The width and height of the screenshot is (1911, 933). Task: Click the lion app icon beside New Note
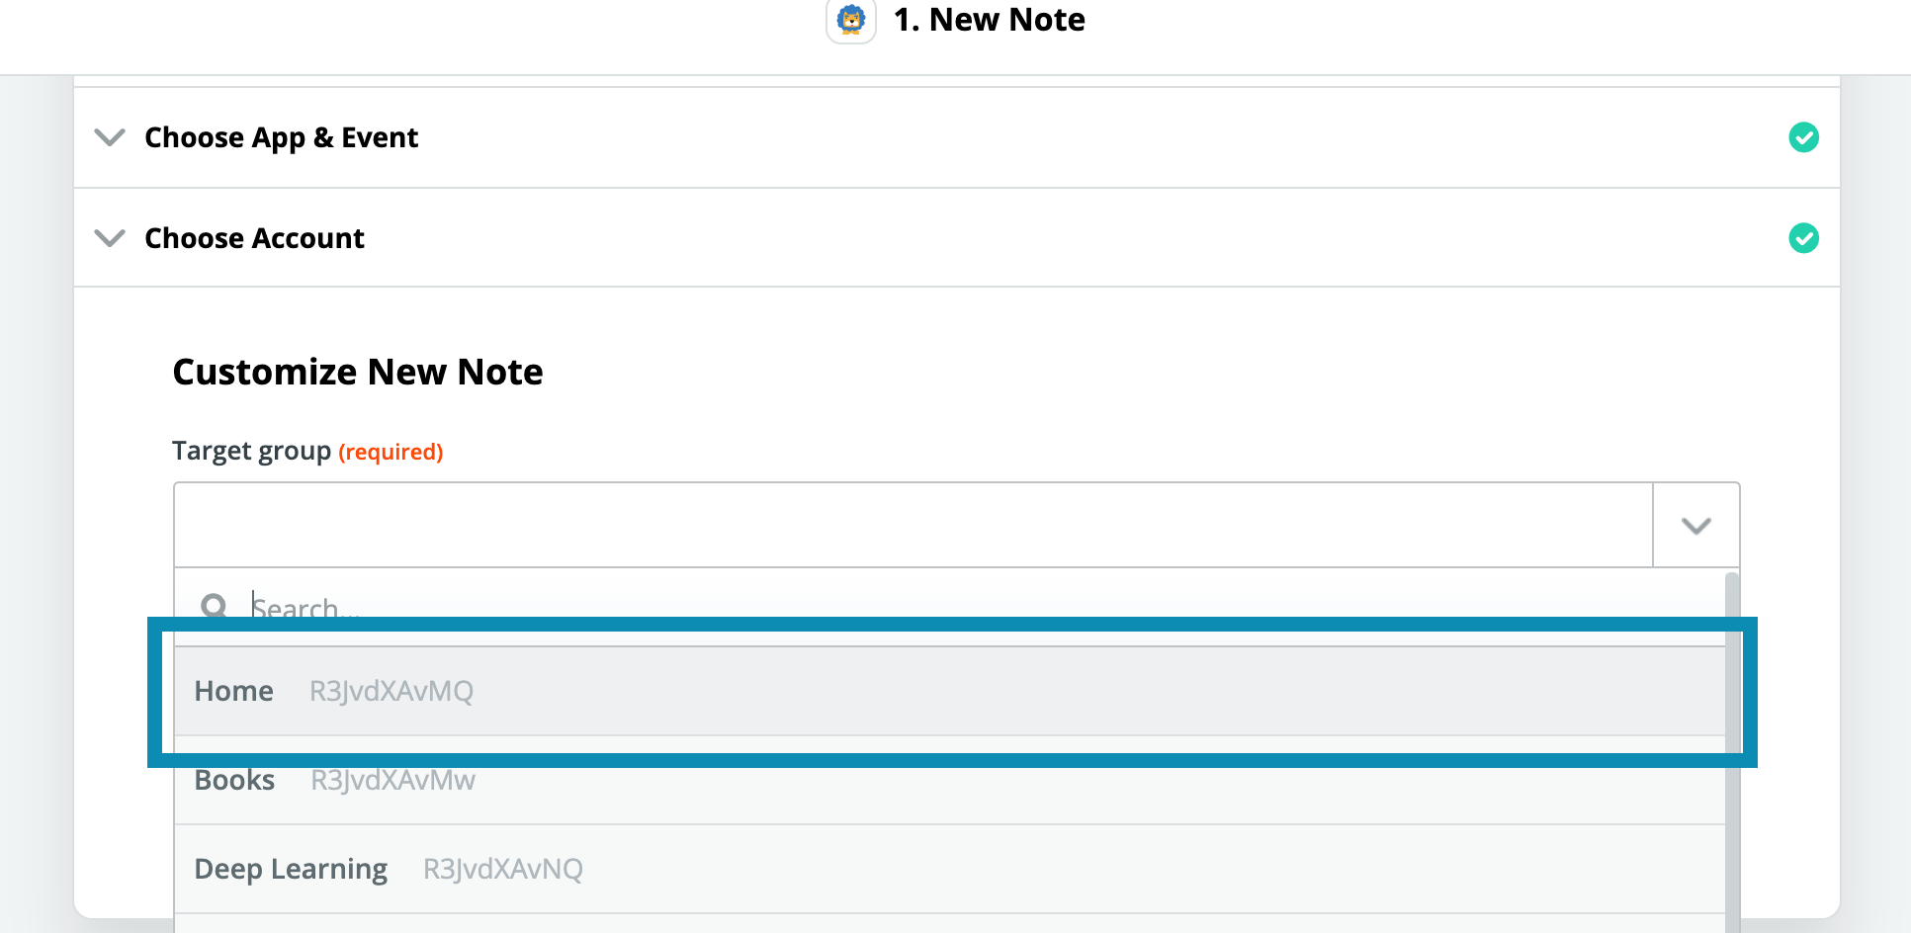click(850, 20)
